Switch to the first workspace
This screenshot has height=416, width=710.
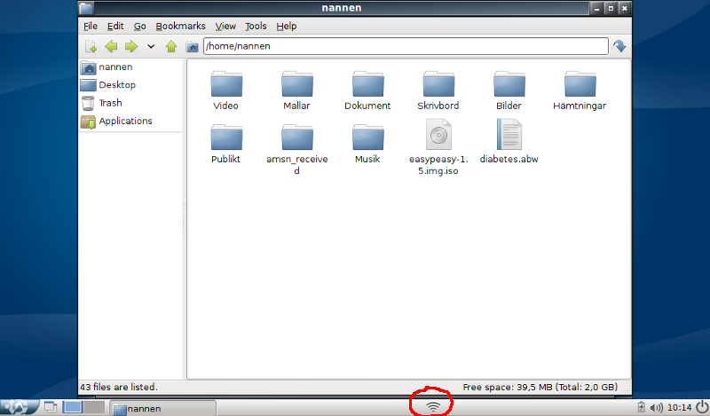(x=73, y=407)
